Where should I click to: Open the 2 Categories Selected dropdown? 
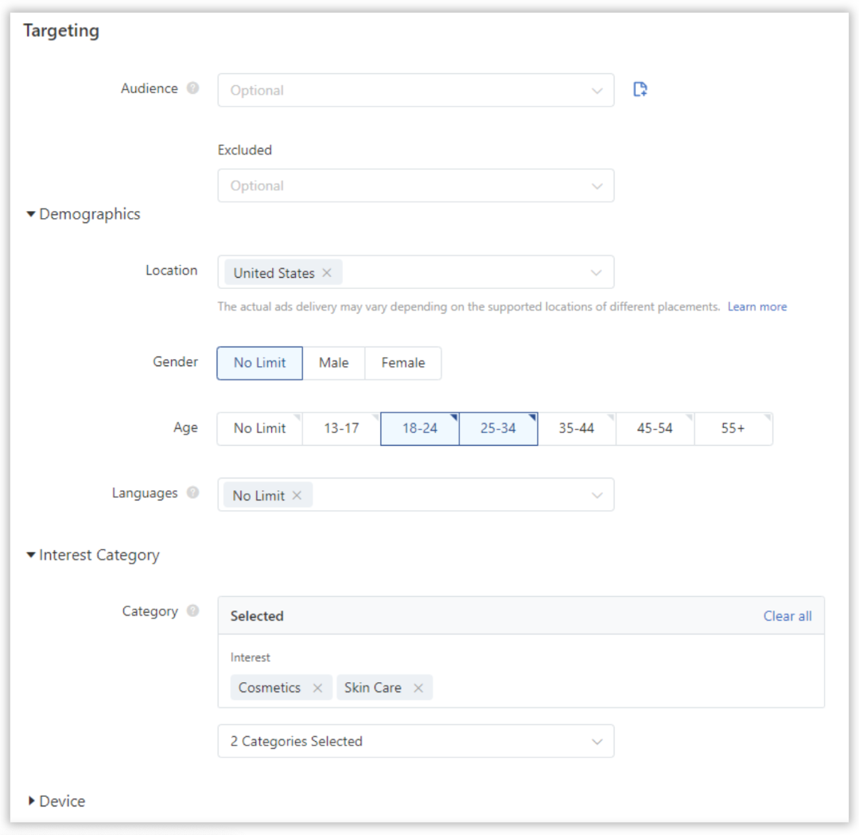pos(415,741)
